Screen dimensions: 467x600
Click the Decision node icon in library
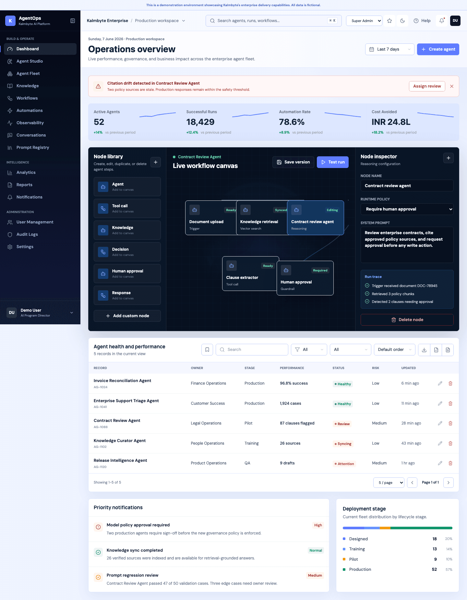click(103, 252)
